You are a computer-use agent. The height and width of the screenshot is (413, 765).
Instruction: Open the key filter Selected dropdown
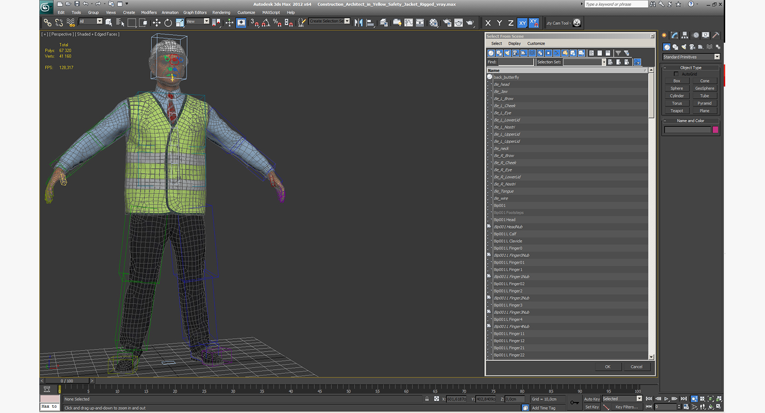pyautogui.click(x=622, y=399)
